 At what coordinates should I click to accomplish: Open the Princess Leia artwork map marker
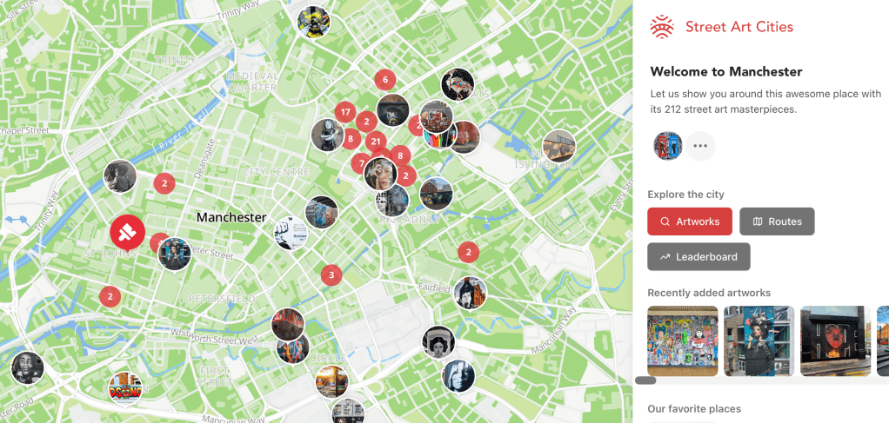pos(438,342)
